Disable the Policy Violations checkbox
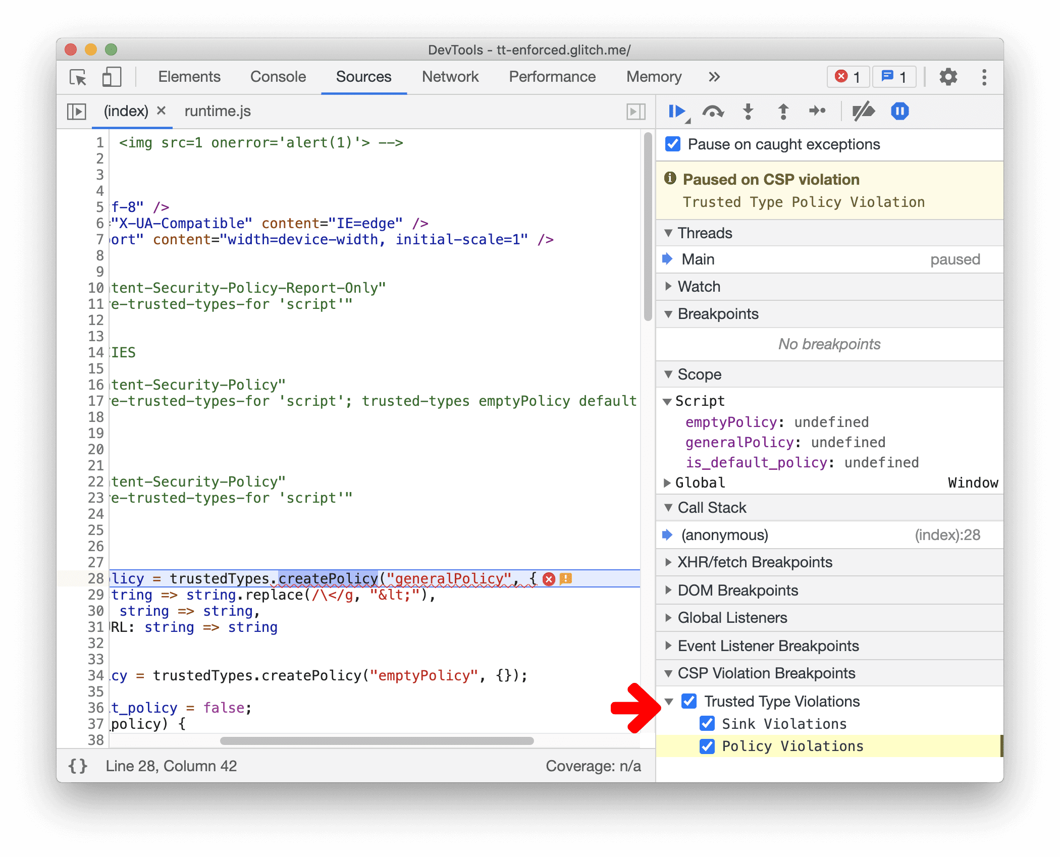The height and width of the screenshot is (857, 1060). click(x=707, y=746)
